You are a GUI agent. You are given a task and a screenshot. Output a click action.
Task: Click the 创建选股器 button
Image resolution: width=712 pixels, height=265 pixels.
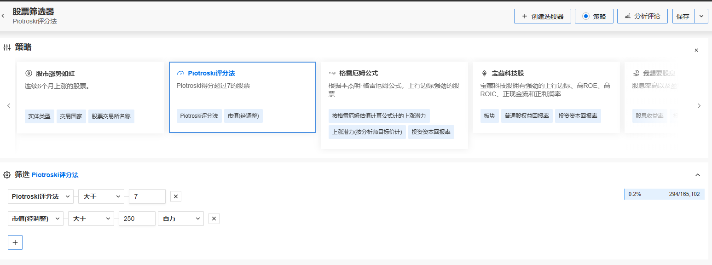[x=542, y=16]
